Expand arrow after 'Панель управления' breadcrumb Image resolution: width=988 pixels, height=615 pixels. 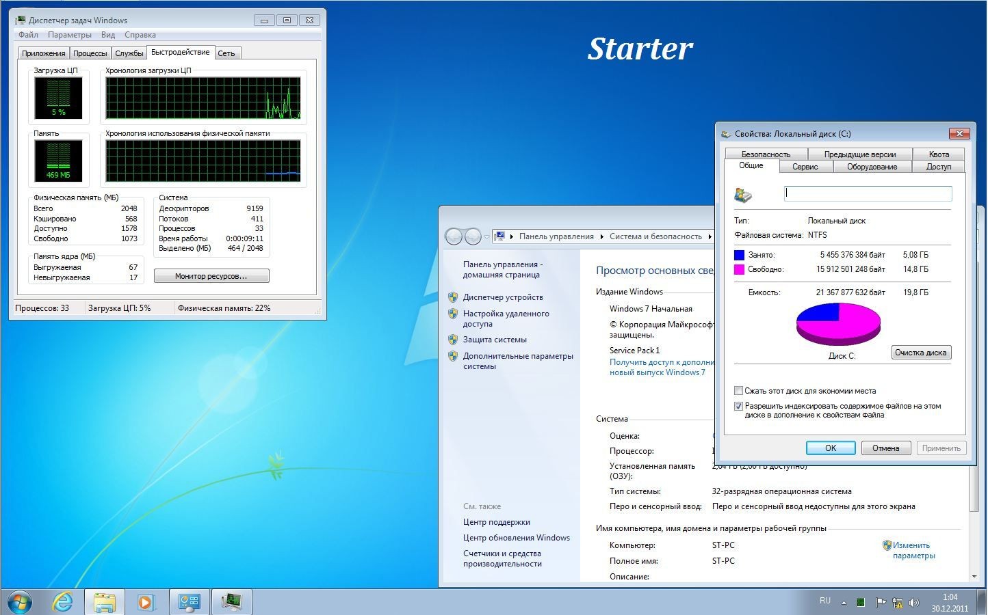tap(602, 236)
